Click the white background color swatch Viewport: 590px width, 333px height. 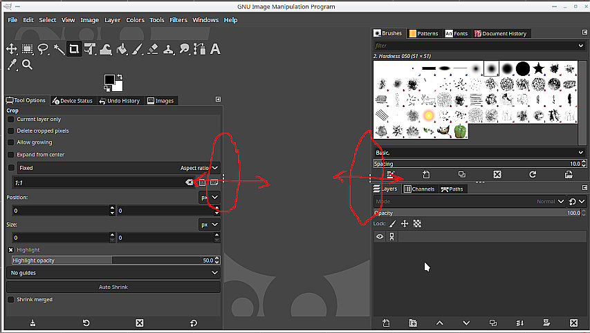(x=119, y=88)
